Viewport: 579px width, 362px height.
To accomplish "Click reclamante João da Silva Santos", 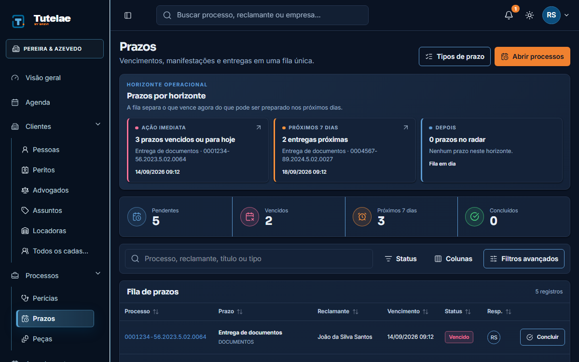I will pyautogui.click(x=345, y=337).
